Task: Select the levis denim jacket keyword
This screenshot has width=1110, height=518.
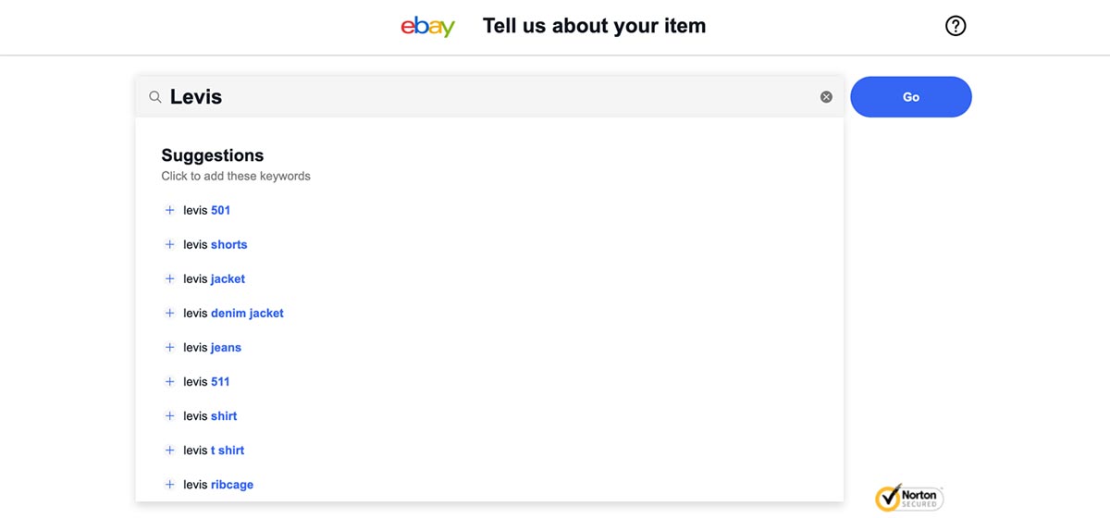Action: coord(233,313)
